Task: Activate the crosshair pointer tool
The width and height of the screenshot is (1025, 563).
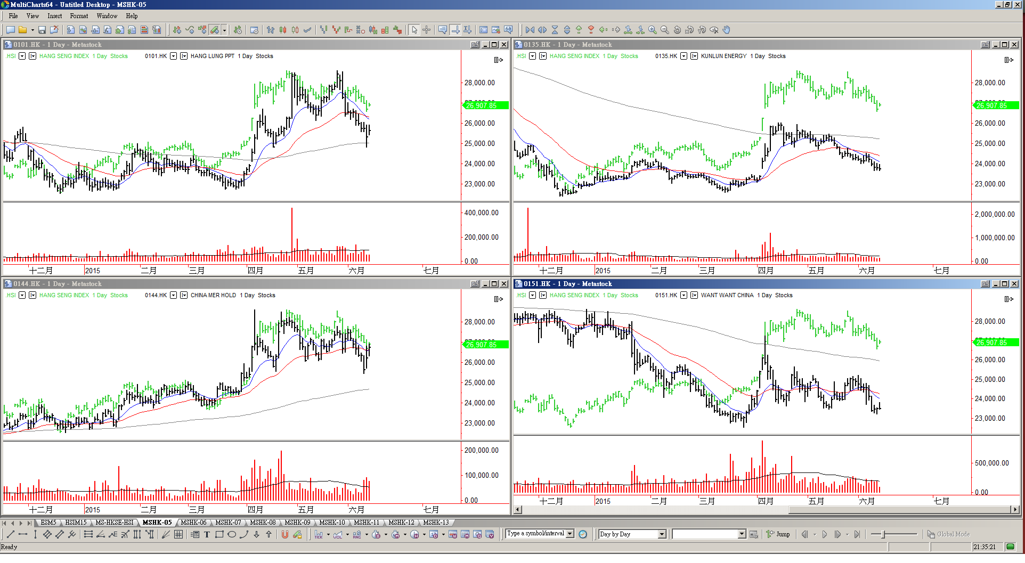Action: 426,30
